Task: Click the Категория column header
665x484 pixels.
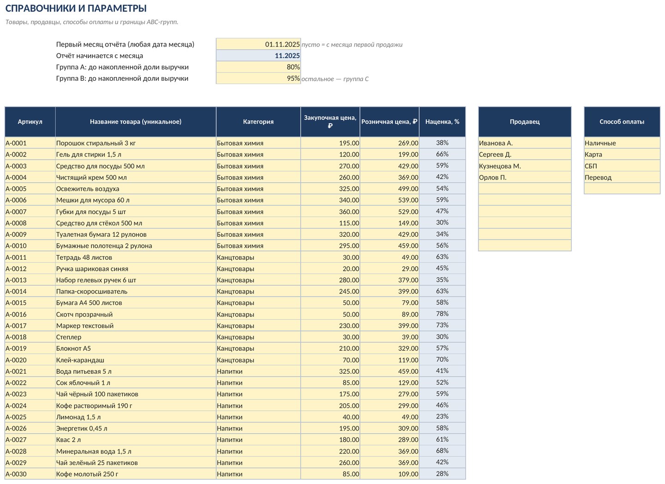Action: pos(258,122)
